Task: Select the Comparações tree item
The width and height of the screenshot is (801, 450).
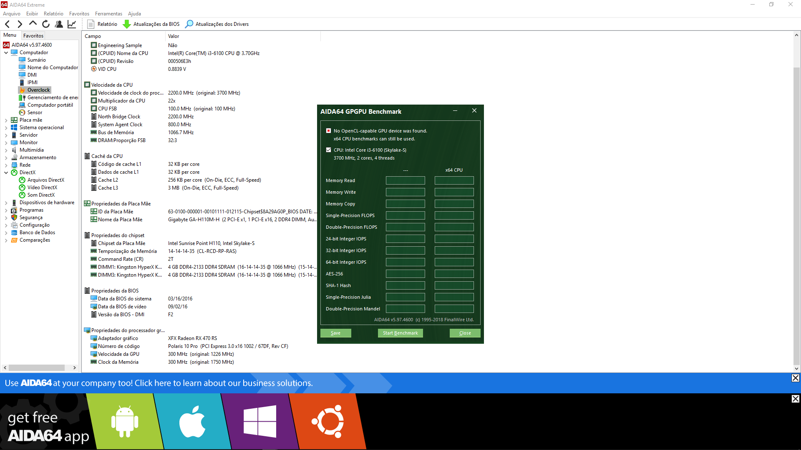Action: (x=35, y=240)
